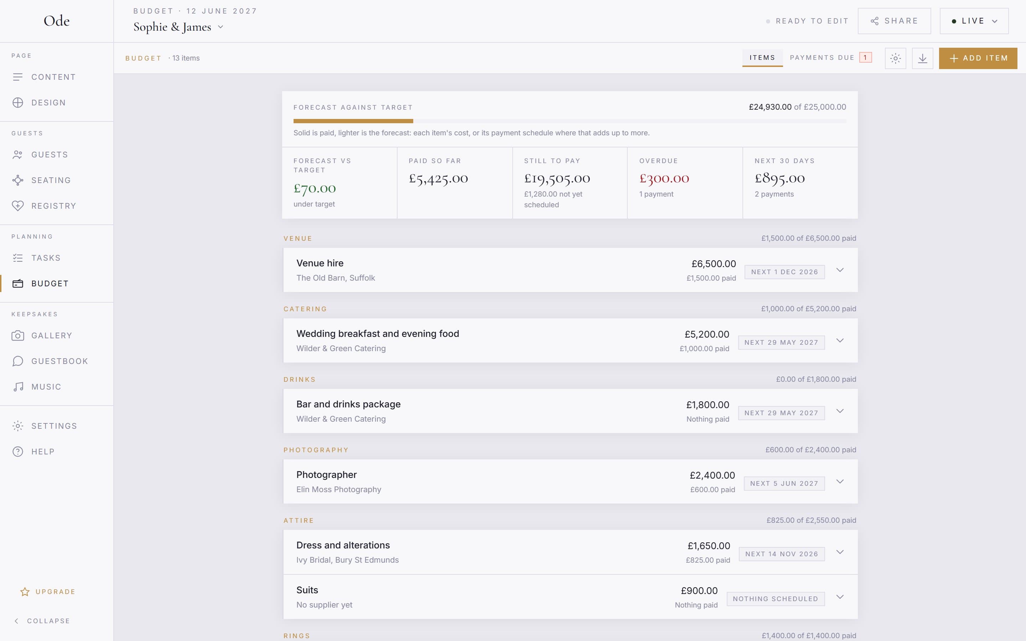Click the Attire section heading
The image size is (1026, 641).
(x=299, y=521)
